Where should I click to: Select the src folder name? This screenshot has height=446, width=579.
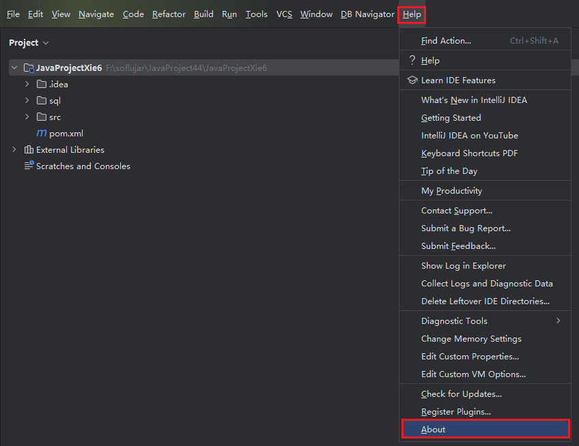coord(55,117)
